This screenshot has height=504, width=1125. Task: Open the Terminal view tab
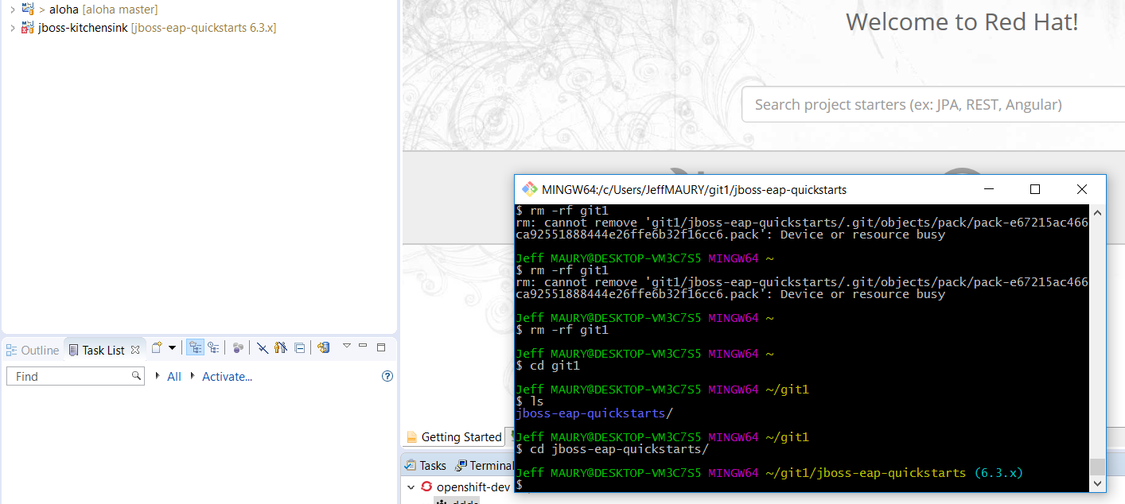click(x=485, y=466)
